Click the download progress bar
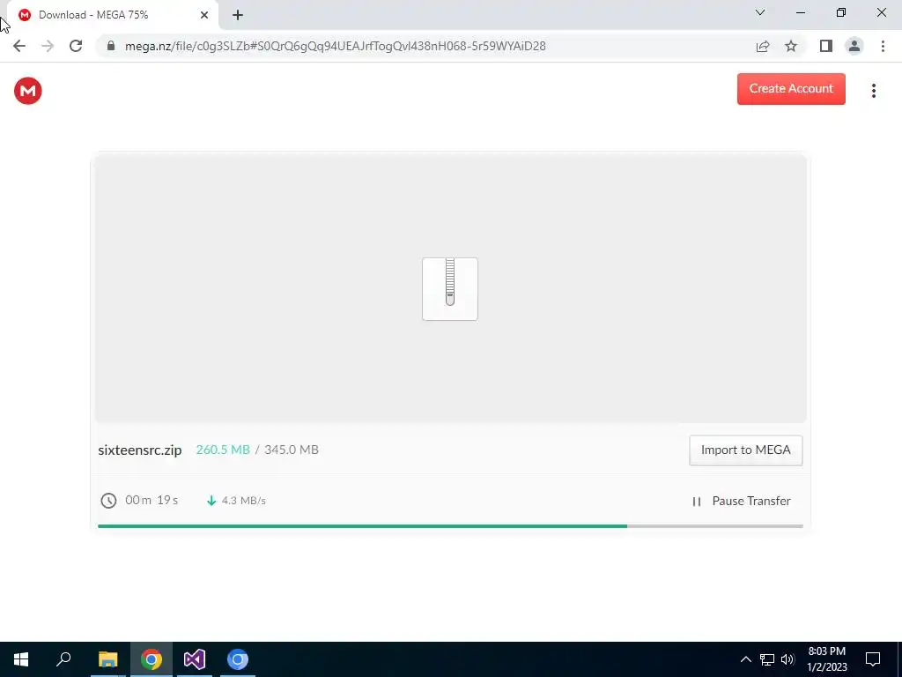Image resolution: width=902 pixels, height=677 pixels. [x=450, y=526]
